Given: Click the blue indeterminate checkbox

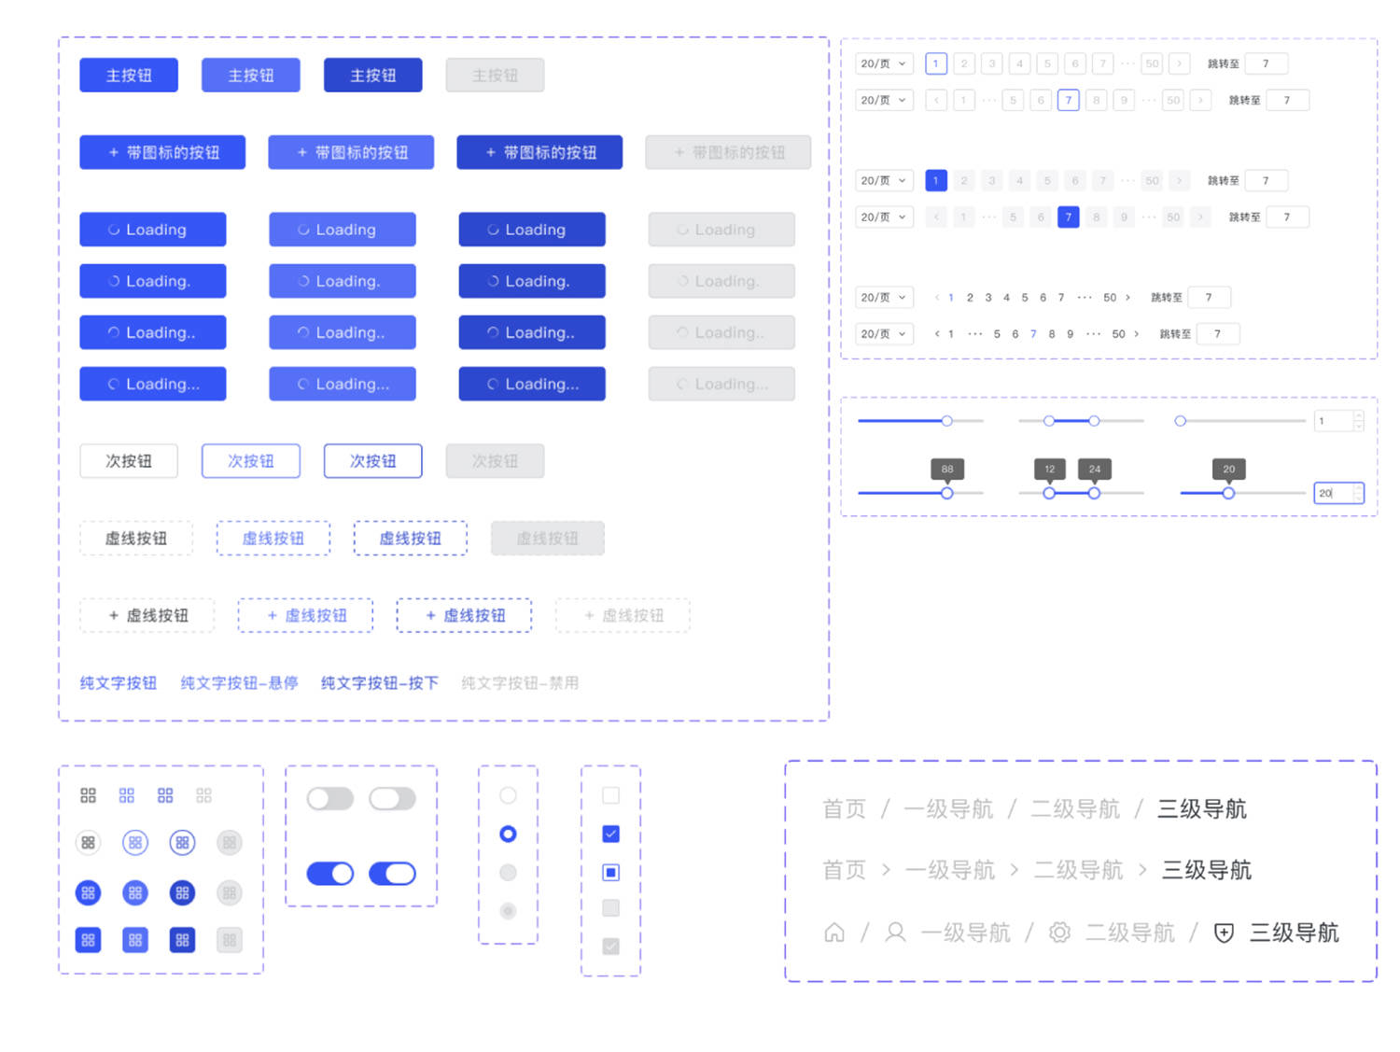Looking at the screenshot, I should click(610, 872).
